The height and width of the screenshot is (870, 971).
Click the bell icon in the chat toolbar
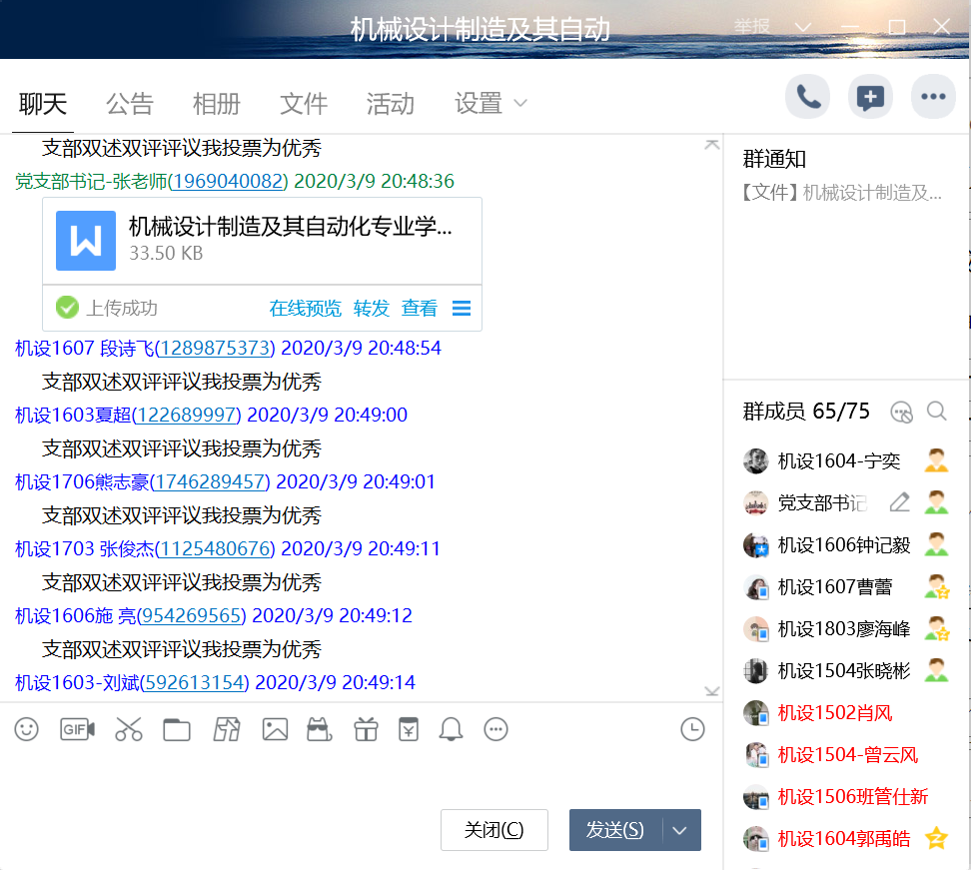(x=451, y=729)
